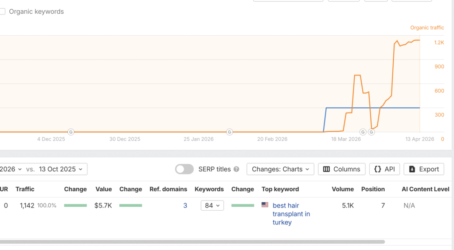Check the Organic keywords checkbox

click(2, 12)
